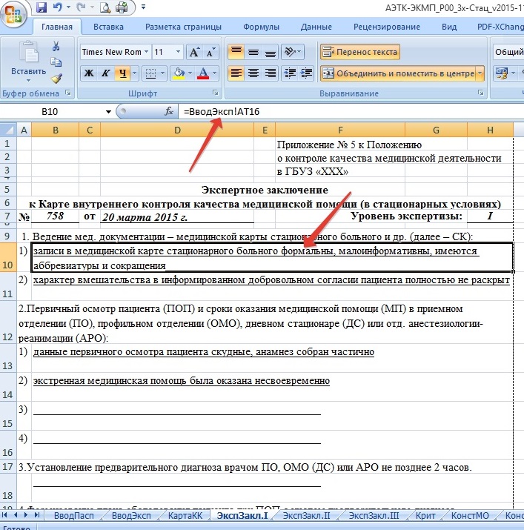Switch to the Вставка ribbon tab
The width and height of the screenshot is (524, 530).
(108, 27)
